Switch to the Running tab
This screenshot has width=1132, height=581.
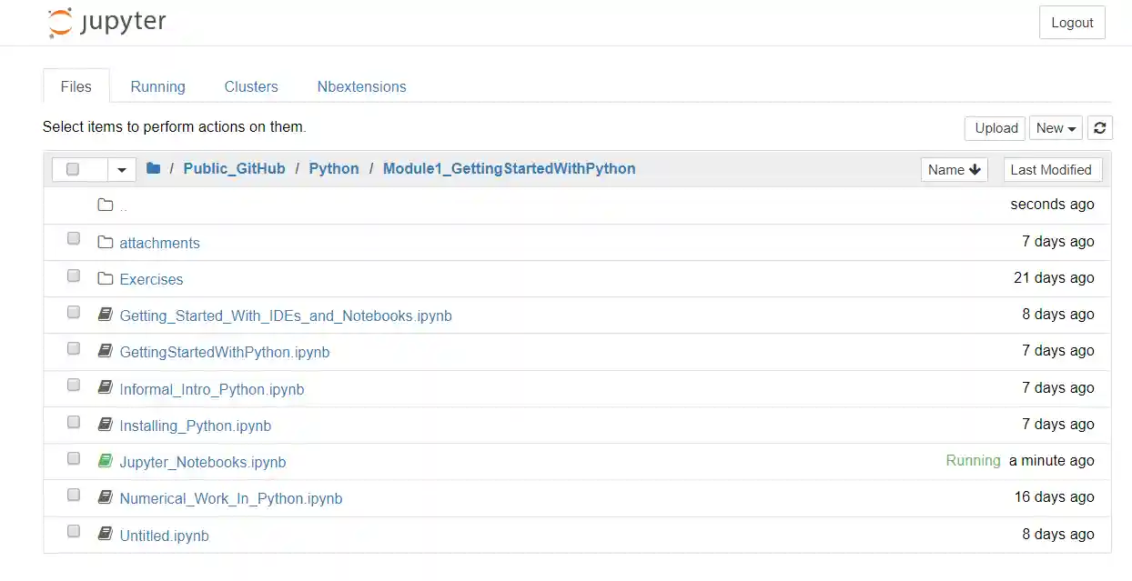pyautogui.click(x=157, y=86)
